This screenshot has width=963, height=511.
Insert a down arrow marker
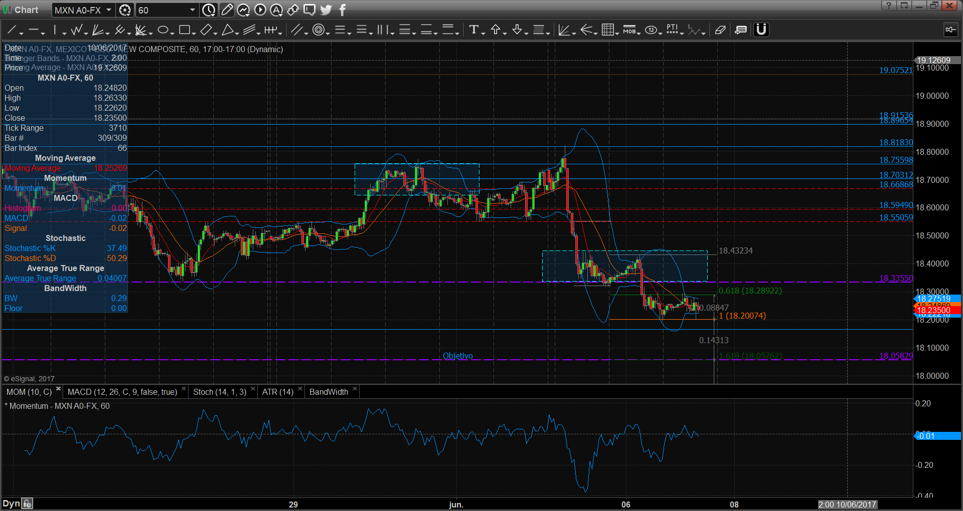click(x=517, y=30)
